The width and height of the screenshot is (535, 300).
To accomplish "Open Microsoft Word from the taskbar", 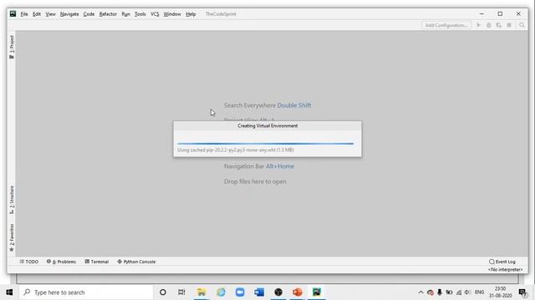I will 259,292.
